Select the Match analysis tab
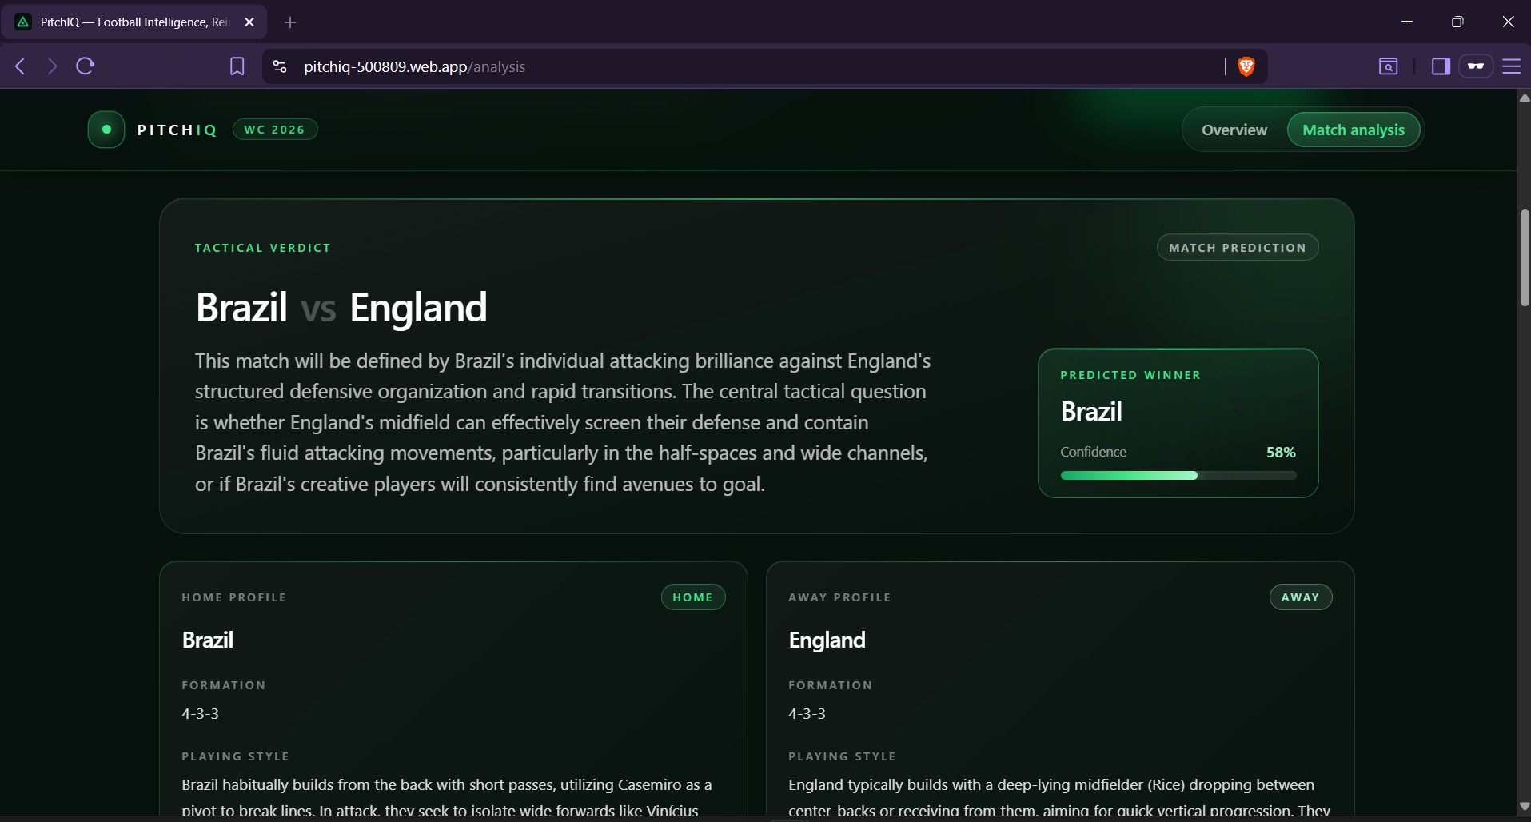The height and width of the screenshot is (822, 1531). [x=1354, y=130]
